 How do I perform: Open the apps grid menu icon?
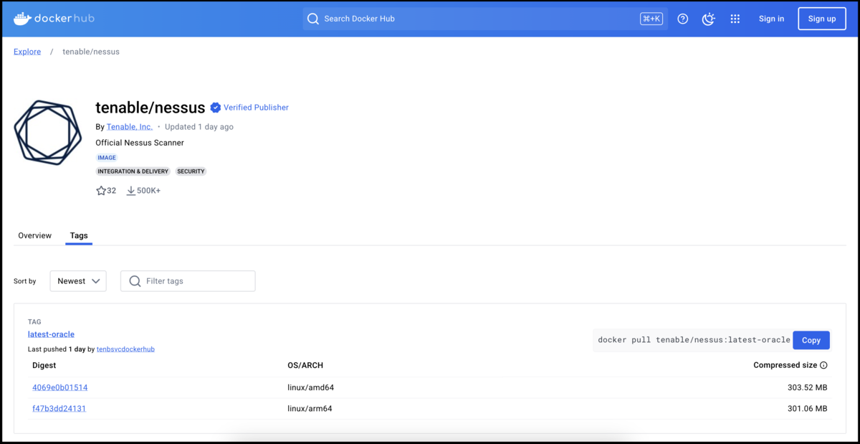(x=735, y=19)
